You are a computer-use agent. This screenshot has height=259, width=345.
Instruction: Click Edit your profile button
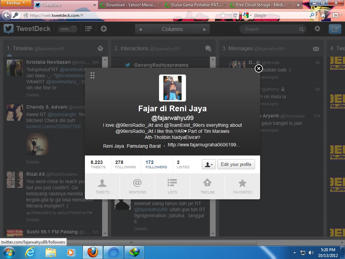coord(236,164)
